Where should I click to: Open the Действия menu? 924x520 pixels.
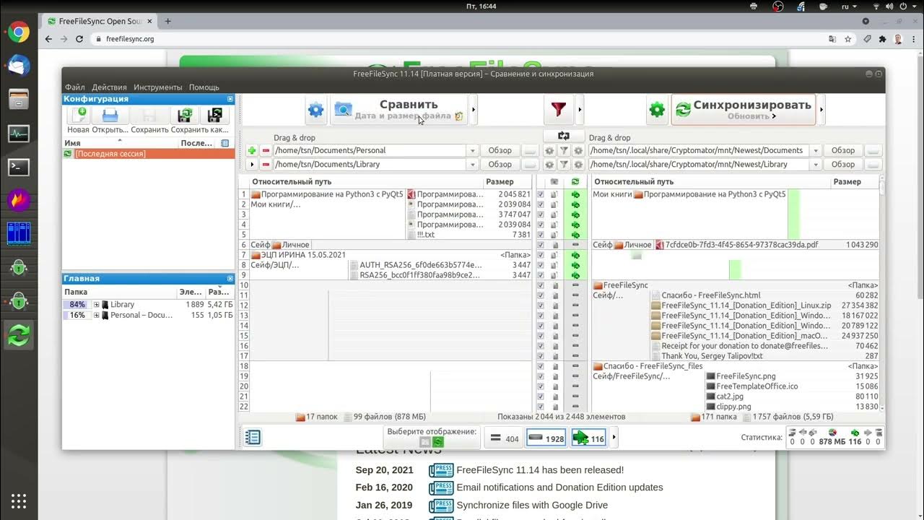pyautogui.click(x=109, y=87)
